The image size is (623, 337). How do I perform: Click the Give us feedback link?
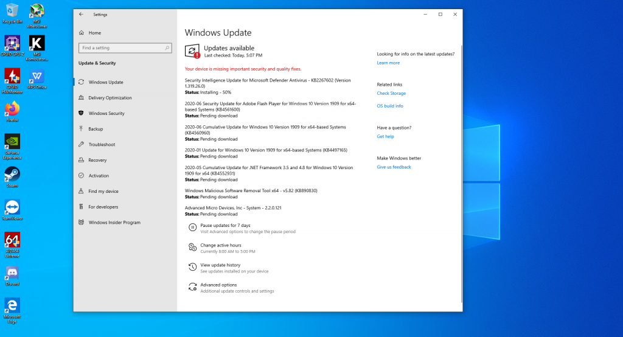pyautogui.click(x=394, y=167)
